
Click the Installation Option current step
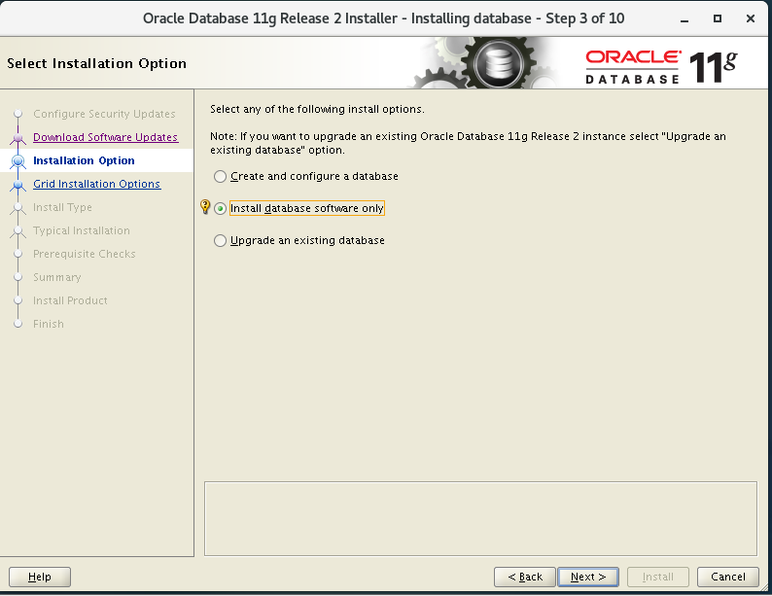[x=84, y=160]
